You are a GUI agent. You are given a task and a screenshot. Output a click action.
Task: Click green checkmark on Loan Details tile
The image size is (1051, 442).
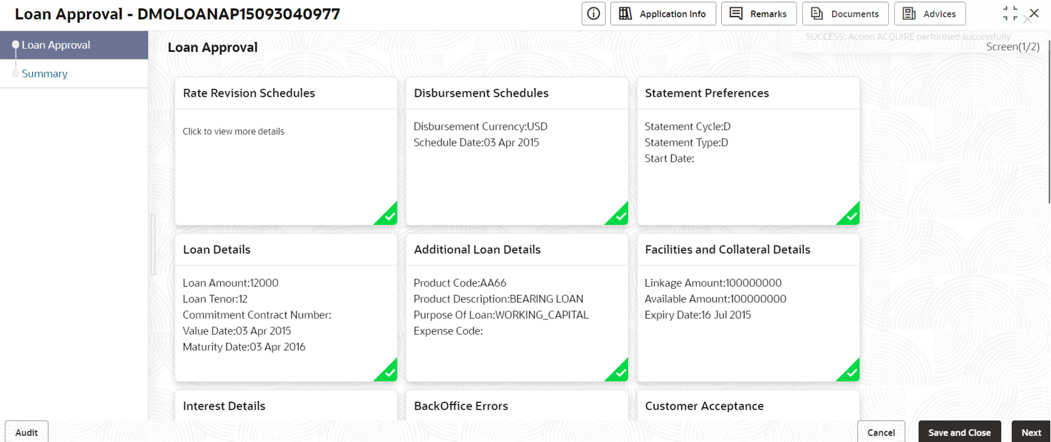387,372
